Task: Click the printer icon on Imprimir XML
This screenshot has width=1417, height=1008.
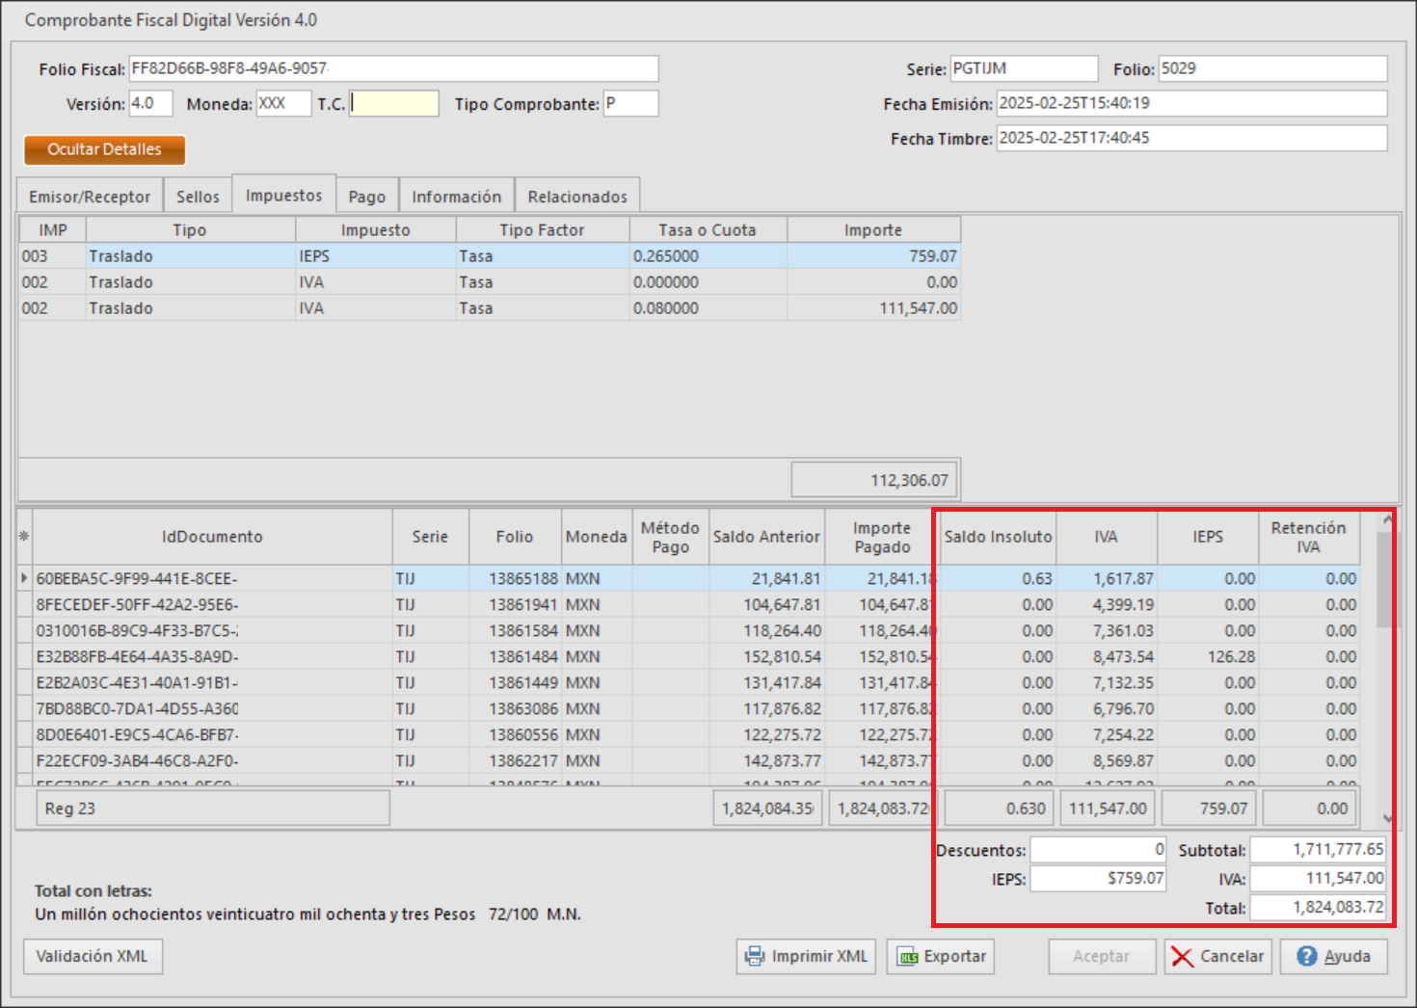Action: pyautogui.click(x=755, y=956)
